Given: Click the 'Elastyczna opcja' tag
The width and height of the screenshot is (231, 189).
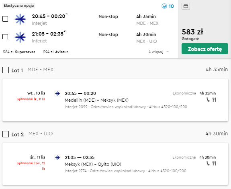Looking at the screenshot, I should tap(19, 6).
